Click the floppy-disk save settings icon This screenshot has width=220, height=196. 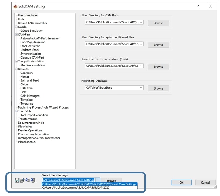(x=17, y=180)
